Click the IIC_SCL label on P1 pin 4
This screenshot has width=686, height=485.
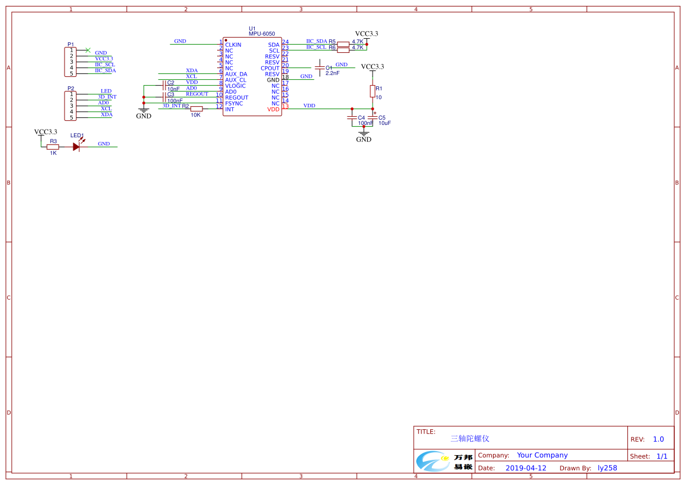(x=105, y=65)
